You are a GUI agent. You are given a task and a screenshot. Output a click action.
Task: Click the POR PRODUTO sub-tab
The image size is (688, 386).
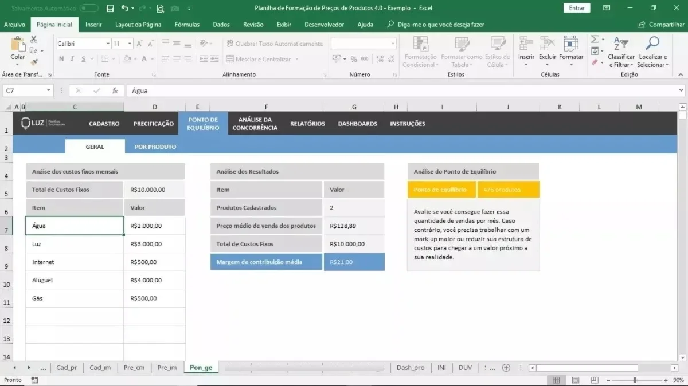(x=155, y=147)
